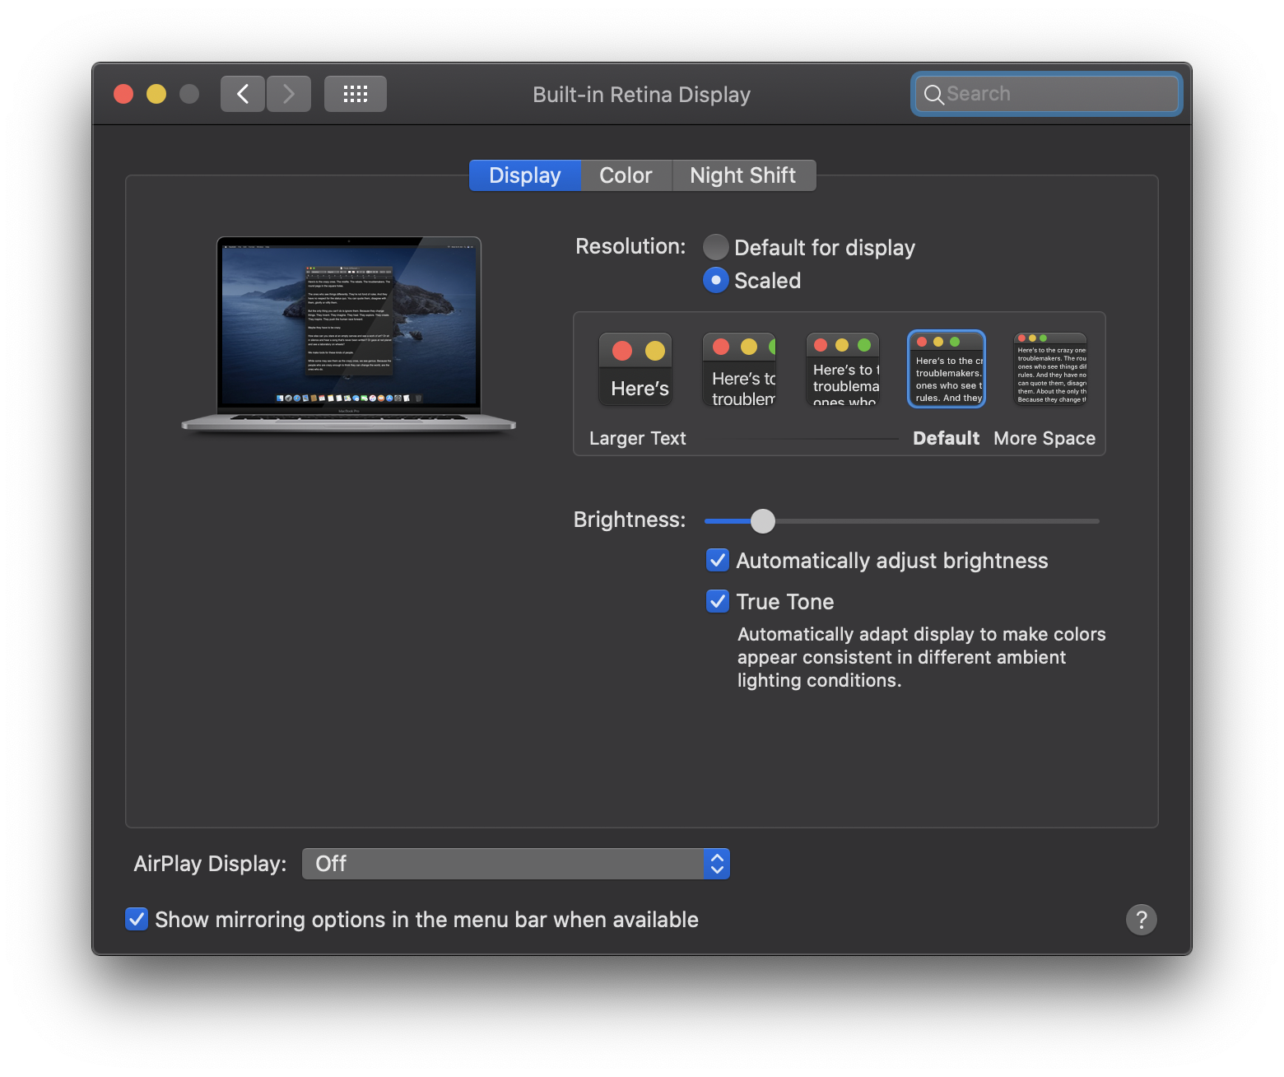Select the More Space scaling thumbnail
The height and width of the screenshot is (1077, 1284).
pos(1050,370)
